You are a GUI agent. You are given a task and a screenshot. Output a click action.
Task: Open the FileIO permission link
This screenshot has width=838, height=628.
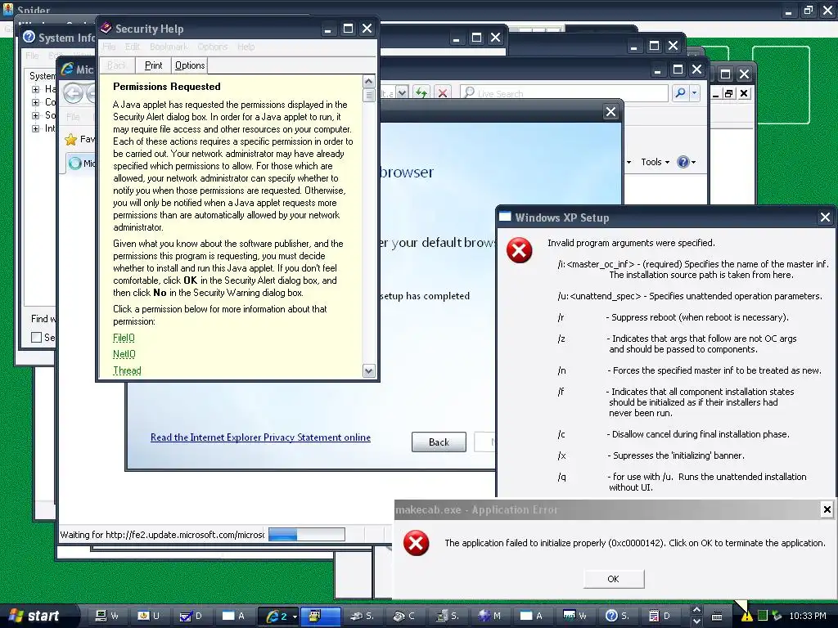tap(124, 338)
